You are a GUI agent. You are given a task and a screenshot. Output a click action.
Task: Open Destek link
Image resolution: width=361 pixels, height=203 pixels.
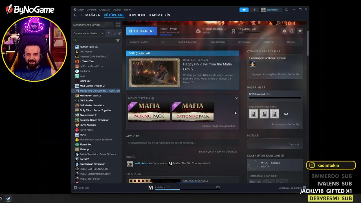tap(291, 42)
